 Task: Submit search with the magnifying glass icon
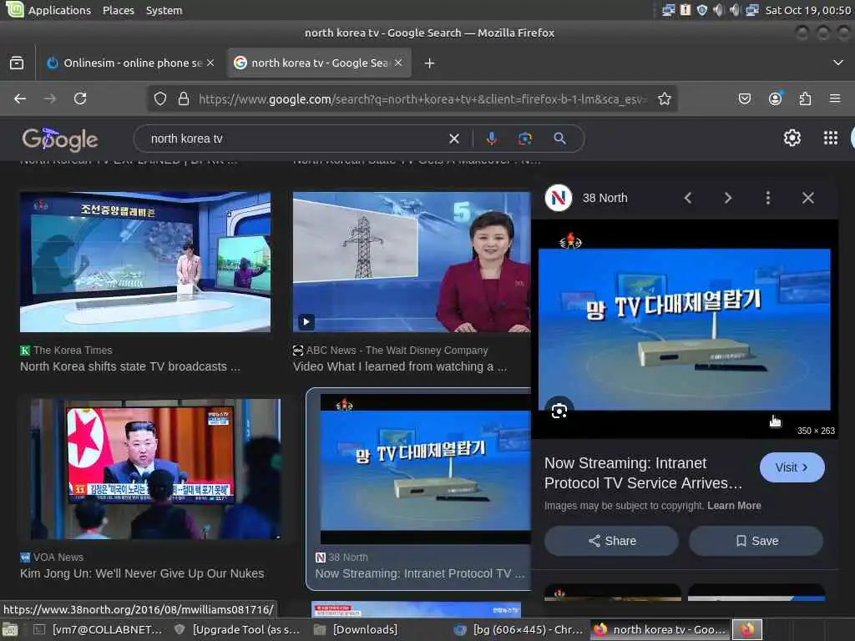click(559, 139)
